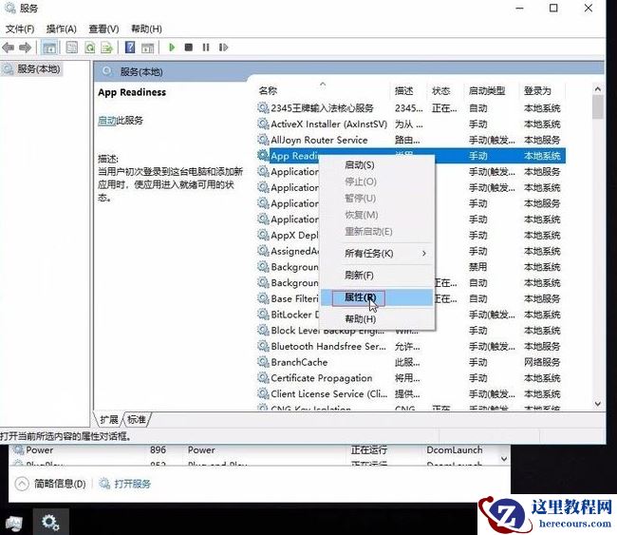Select the Certificate Propagation service name
The image size is (617, 535).
(x=322, y=378)
